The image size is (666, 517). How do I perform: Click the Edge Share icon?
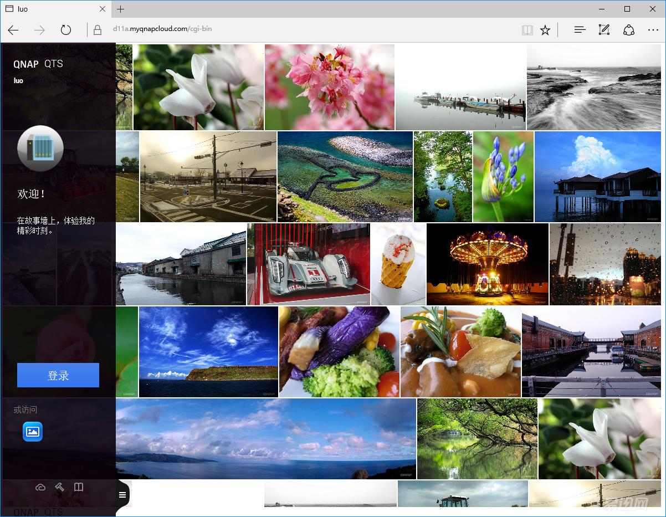(629, 30)
